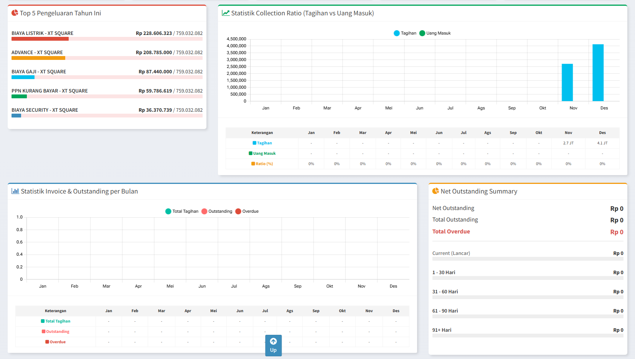This screenshot has height=359, width=635.
Task: Click the BIAYA LISTRIK red progress bar
Action: tap(40, 39)
